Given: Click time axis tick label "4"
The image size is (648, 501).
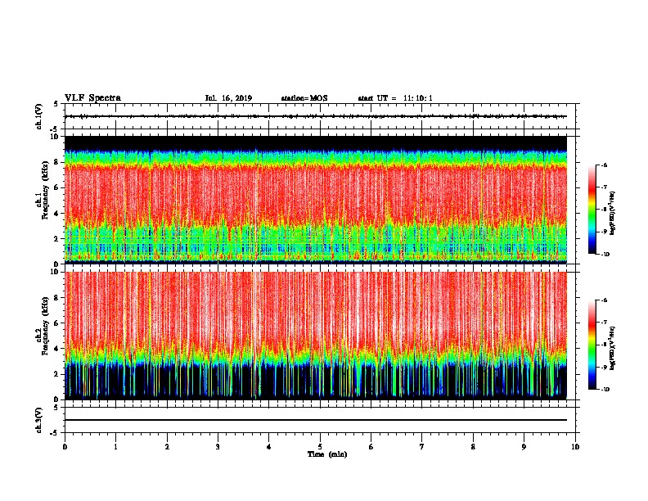Looking at the screenshot, I should click(x=269, y=447).
